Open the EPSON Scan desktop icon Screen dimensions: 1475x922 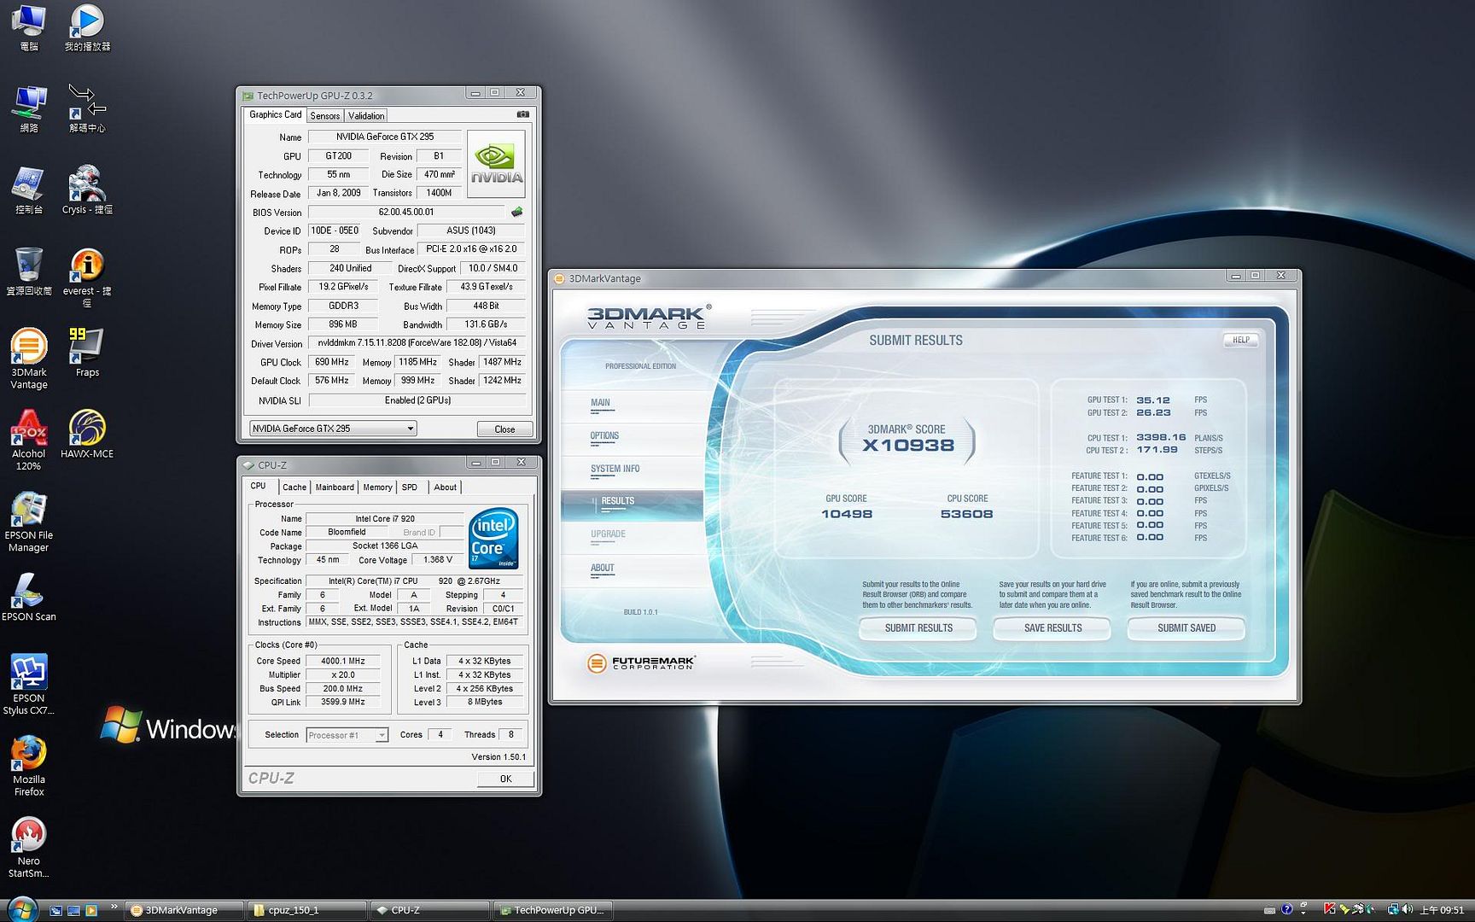tap(29, 597)
